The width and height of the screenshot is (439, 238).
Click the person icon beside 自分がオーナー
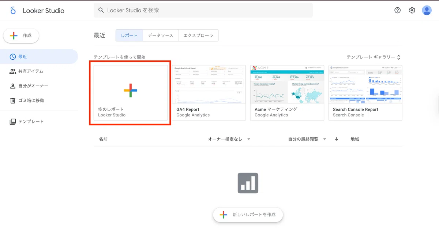coord(13,86)
